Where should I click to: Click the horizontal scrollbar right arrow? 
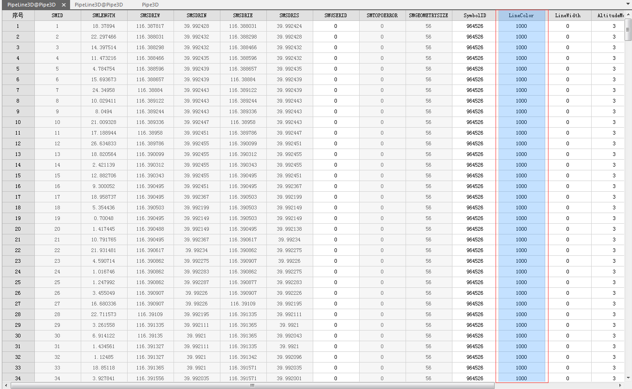[620, 385]
